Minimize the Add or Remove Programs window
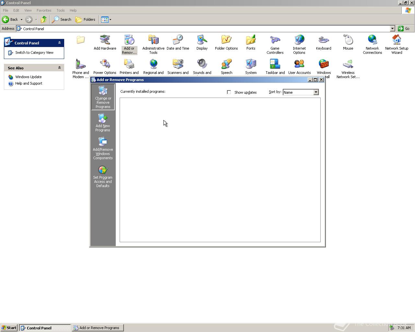The height and width of the screenshot is (332, 415). coord(310,80)
